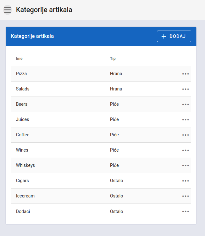Screen dimensions: 205x236
Task: Click Piće type in Whiskeys row
Action: tap(114, 165)
